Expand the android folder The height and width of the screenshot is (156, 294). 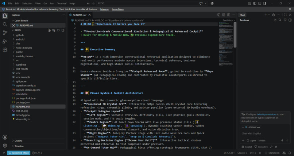[x=38, y=39]
